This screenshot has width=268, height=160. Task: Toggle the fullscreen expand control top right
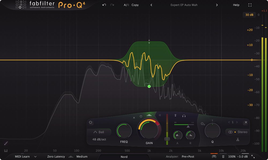click(x=250, y=5)
